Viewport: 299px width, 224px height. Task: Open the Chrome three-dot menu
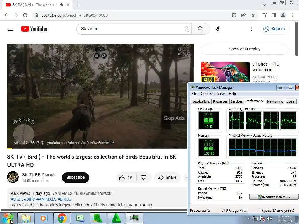[x=293, y=15]
